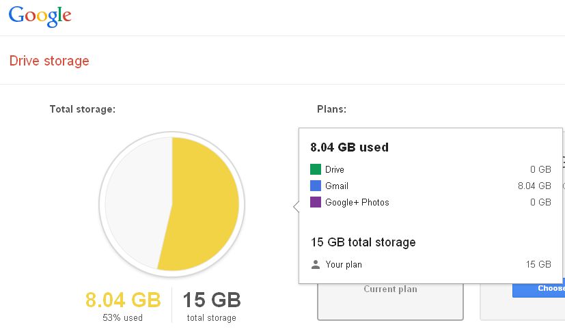Select the Google+ Photos label in popup
The width and height of the screenshot is (565, 329).
point(357,202)
